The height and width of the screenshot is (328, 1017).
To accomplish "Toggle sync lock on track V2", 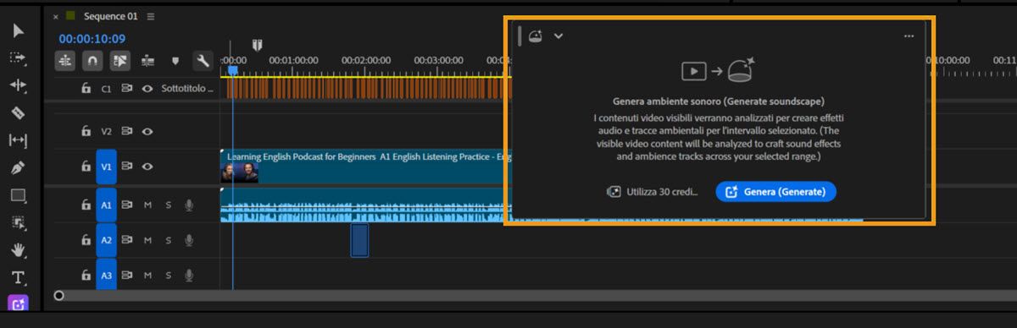I will pyautogui.click(x=127, y=131).
